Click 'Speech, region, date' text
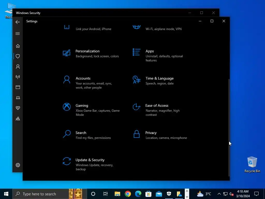Image resolution: width=265 pixels, height=199 pixels. click(159, 83)
